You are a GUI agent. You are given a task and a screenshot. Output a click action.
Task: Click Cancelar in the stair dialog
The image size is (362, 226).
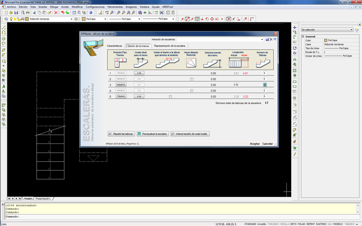(267, 144)
